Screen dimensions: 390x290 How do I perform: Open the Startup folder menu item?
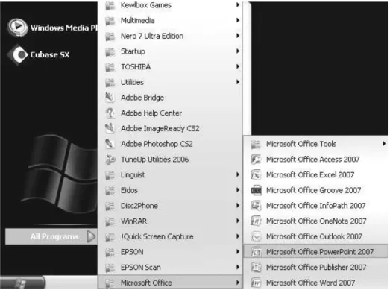[x=170, y=51]
